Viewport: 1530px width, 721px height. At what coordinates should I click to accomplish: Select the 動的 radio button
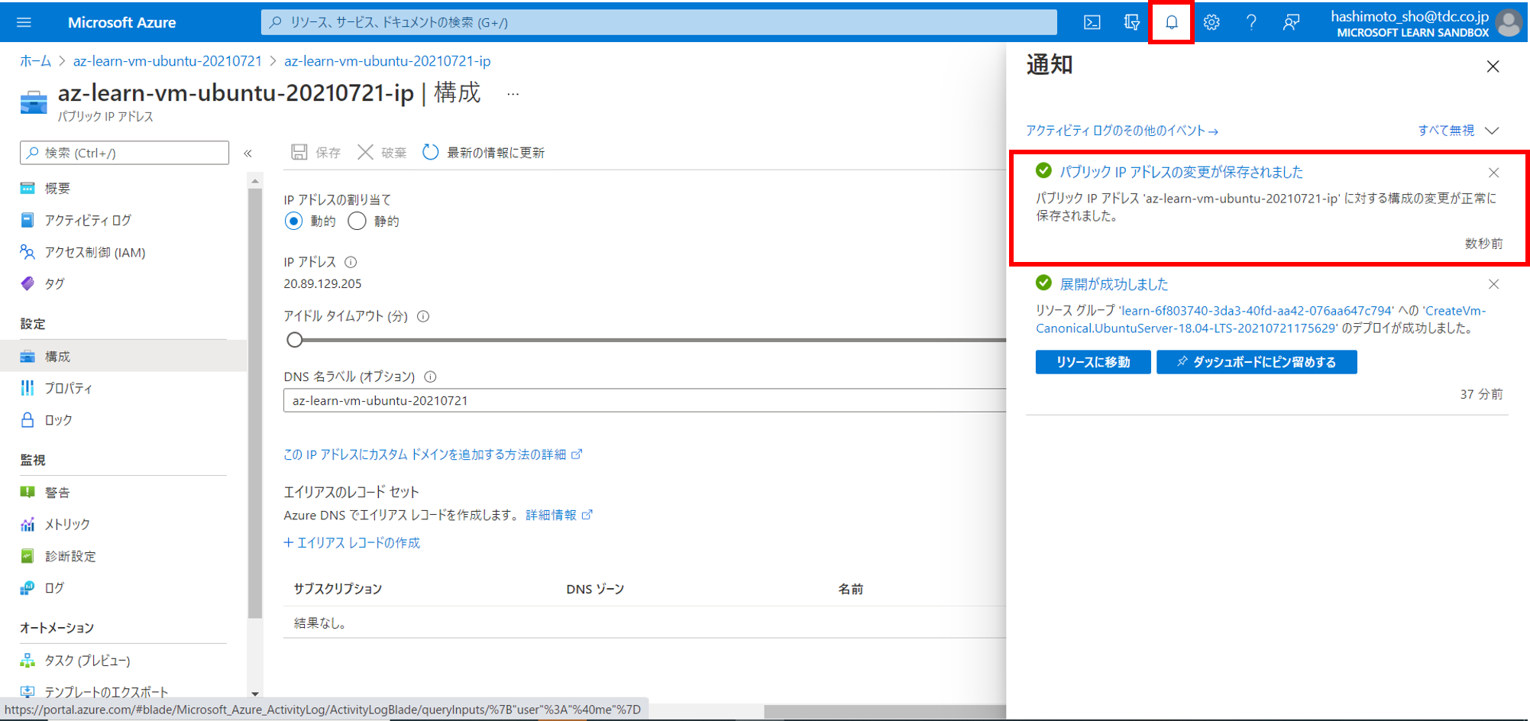click(x=293, y=221)
